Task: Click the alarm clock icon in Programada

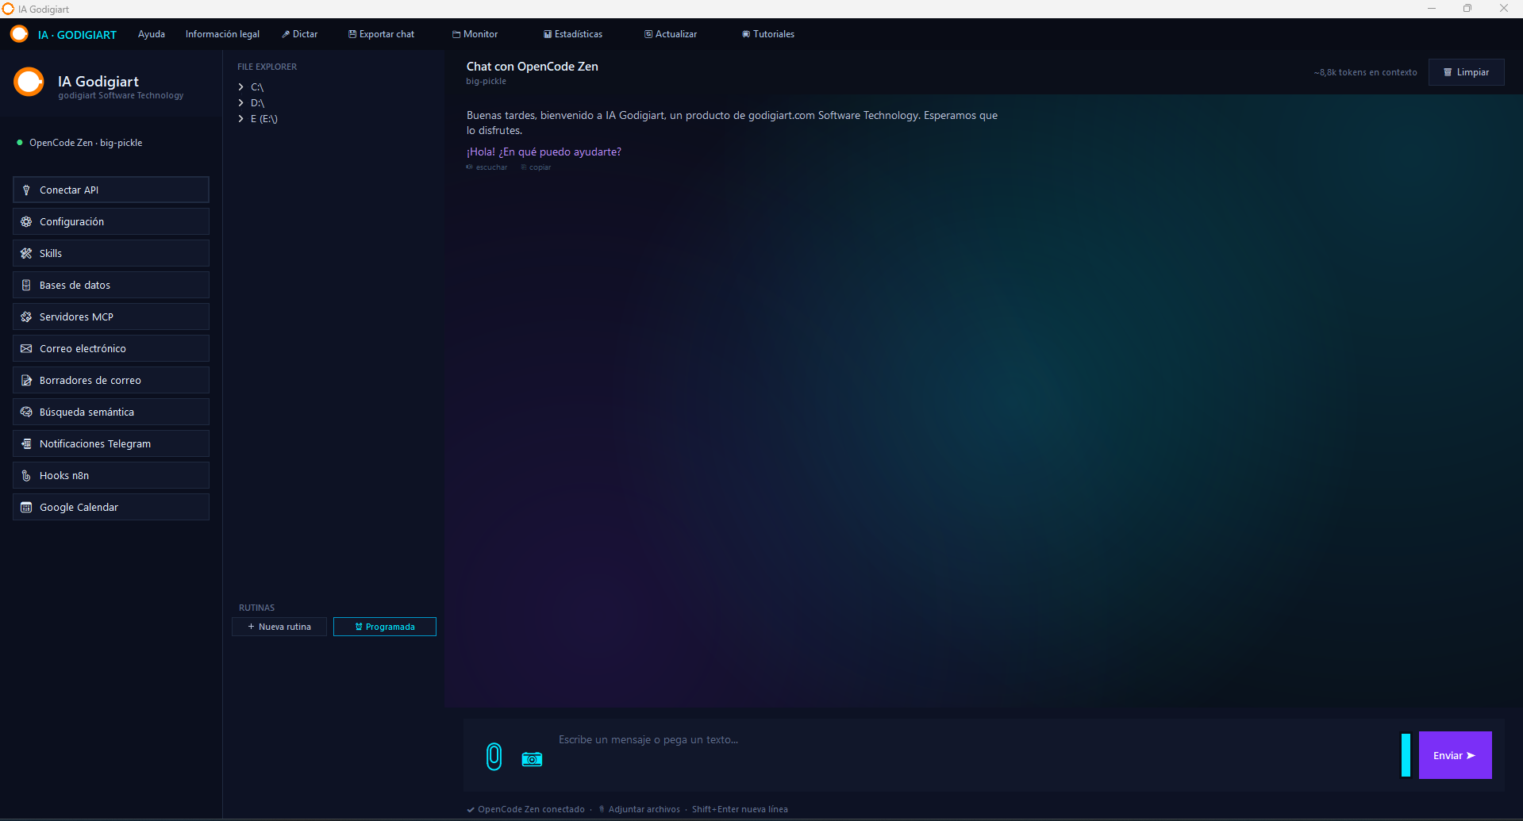Action: (x=359, y=627)
